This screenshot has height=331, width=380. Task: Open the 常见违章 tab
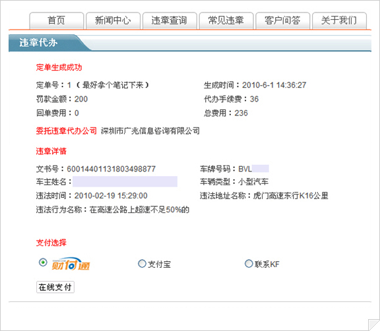point(226,20)
